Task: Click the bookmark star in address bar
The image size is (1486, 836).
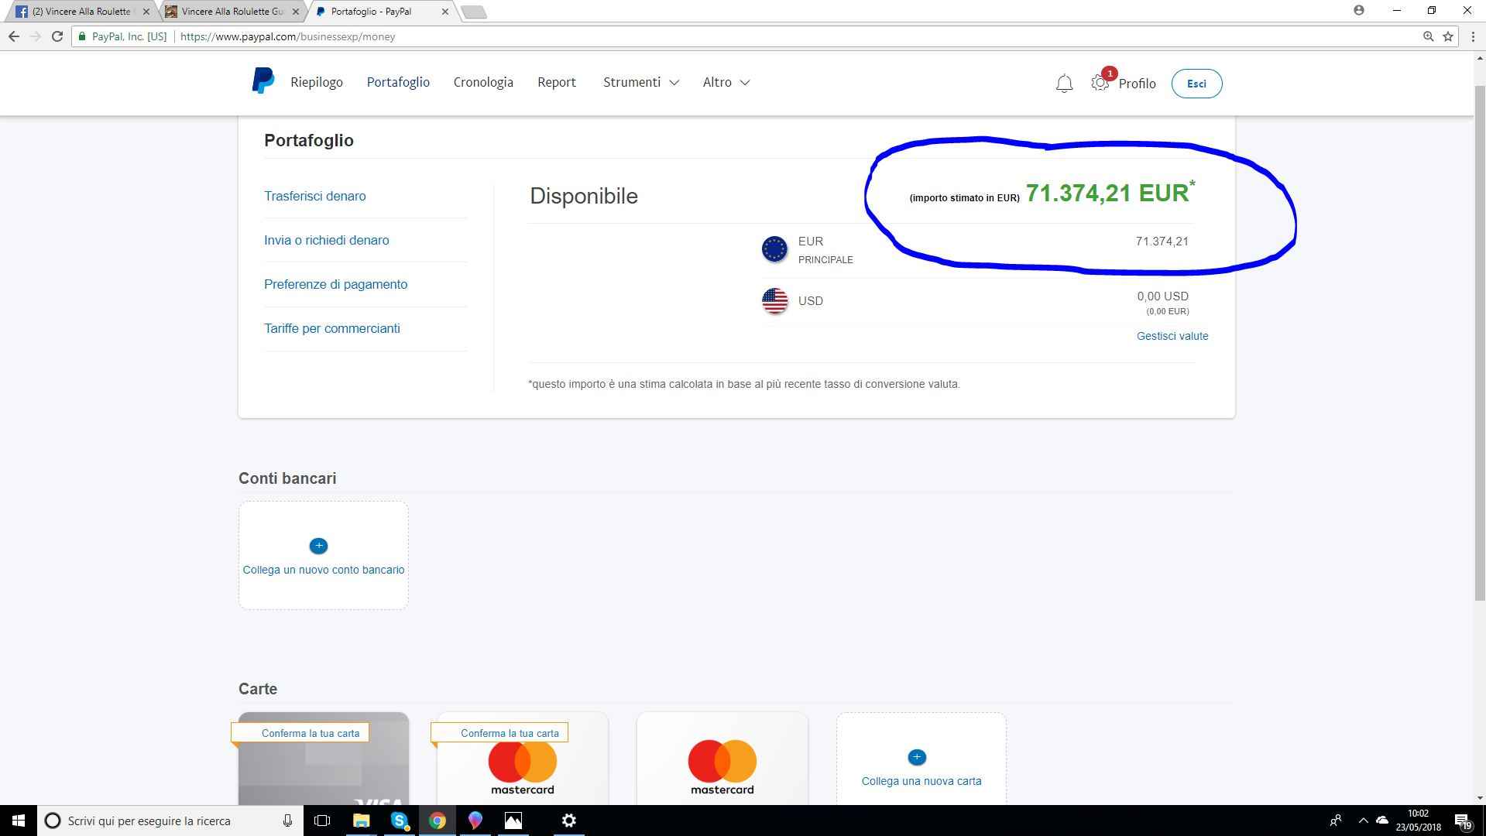Action: (x=1448, y=36)
